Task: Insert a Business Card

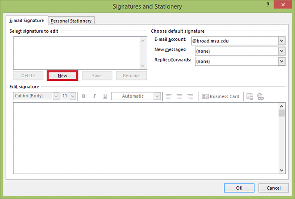Action: point(220,96)
